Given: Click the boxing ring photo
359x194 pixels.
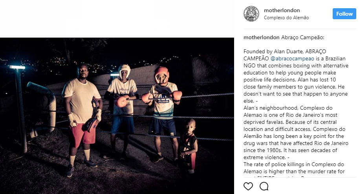Looking at the screenshot, I should pyautogui.click(x=117, y=116).
